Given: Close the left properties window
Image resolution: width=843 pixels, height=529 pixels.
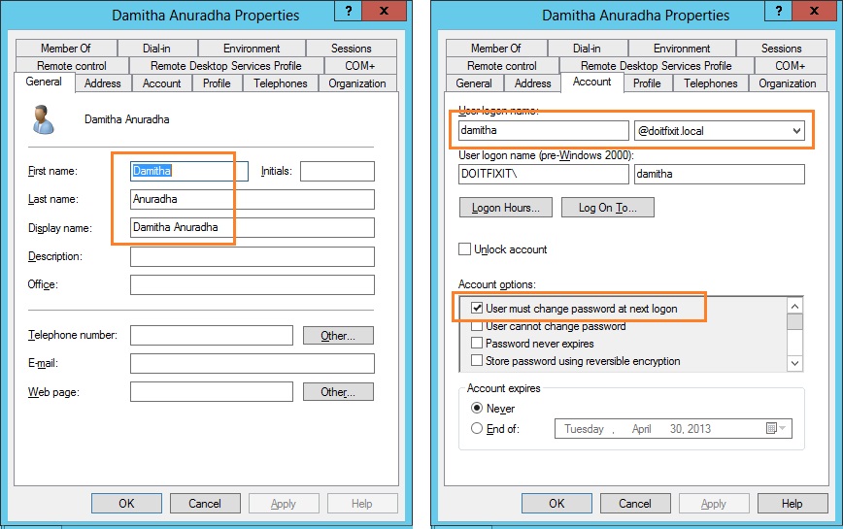Looking at the screenshot, I should click(384, 11).
